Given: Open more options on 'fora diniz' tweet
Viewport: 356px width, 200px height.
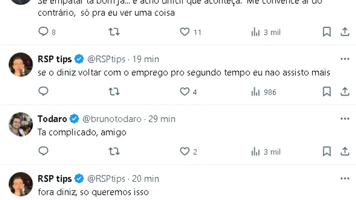Looking at the screenshot, I should click(345, 178).
